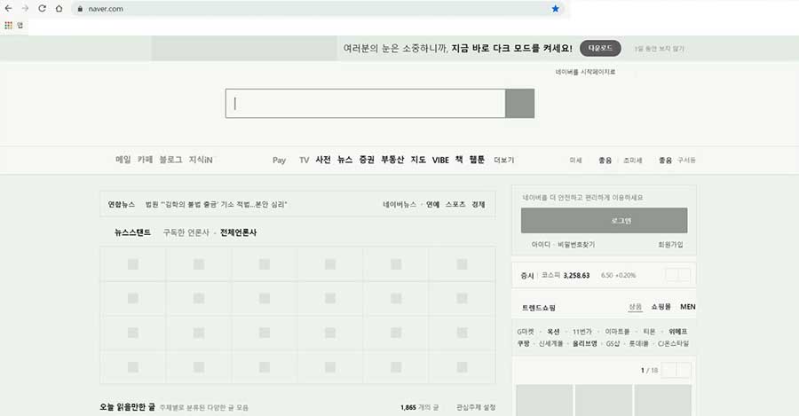
Task: Click the 오늘 읽을만한 글 section heading
Action: click(127, 407)
